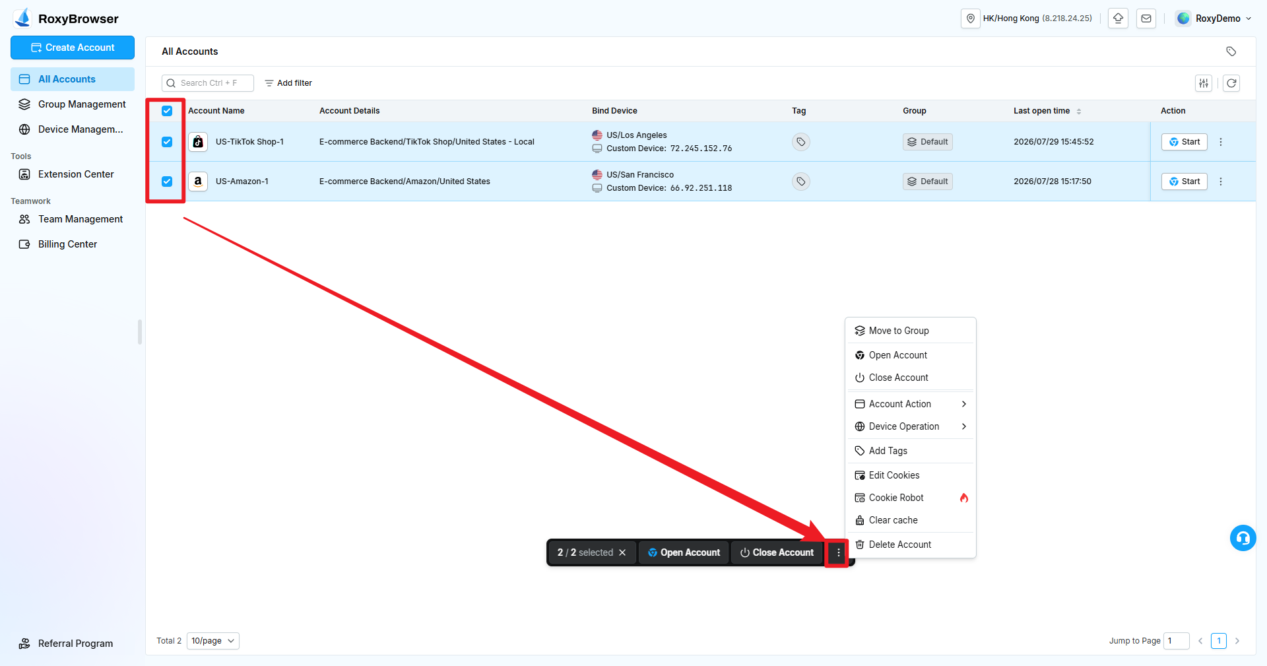Start the US-TikTok Shop-1 account
Viewport: 1267px width, 666px height.
pyautogui.click(x=1185, y=142)
